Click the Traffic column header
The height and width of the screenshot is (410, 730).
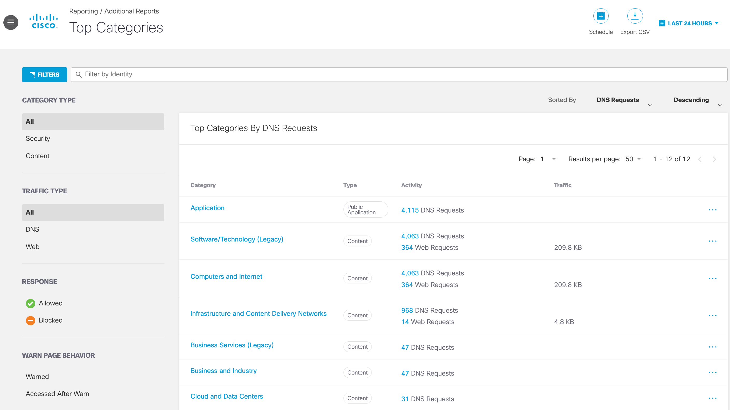(x=563, y=185)
